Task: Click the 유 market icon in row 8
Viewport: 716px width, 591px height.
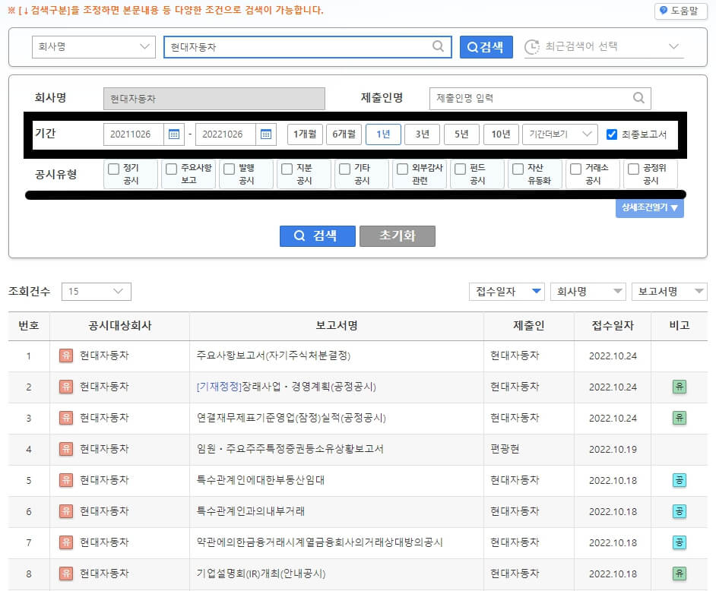Action: [x=66, y=574]
